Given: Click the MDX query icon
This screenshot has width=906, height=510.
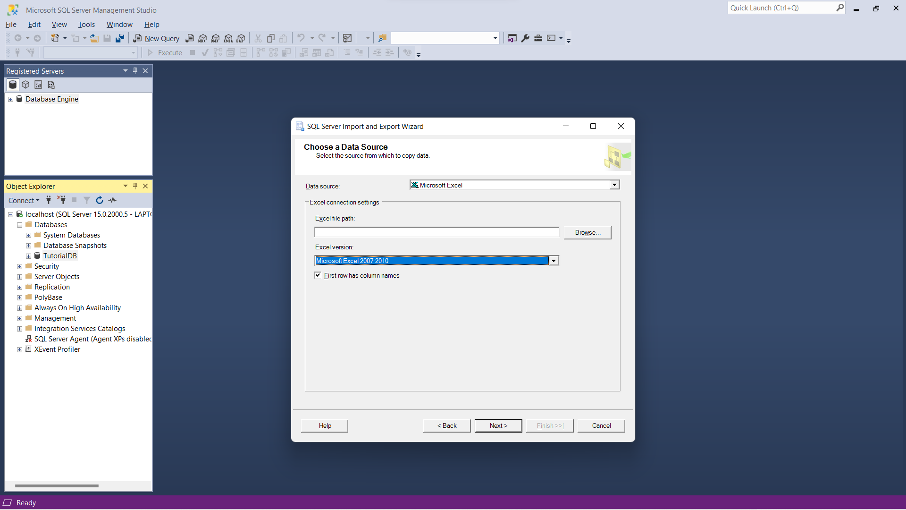Looking at the screenshot, I should (202, 38).
